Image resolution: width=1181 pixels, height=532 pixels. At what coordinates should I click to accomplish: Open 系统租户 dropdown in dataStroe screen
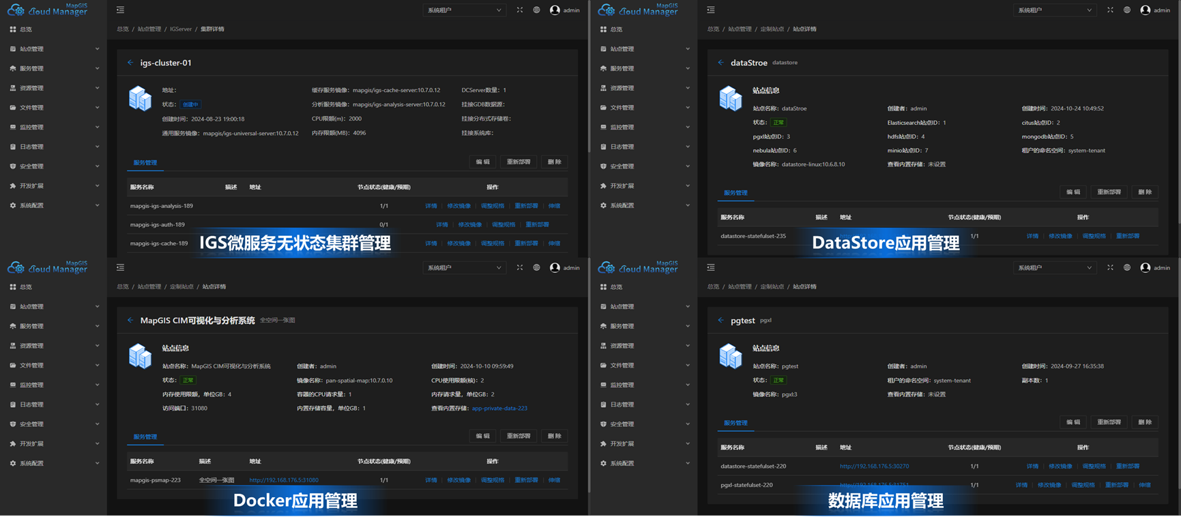click(1055, 10)
